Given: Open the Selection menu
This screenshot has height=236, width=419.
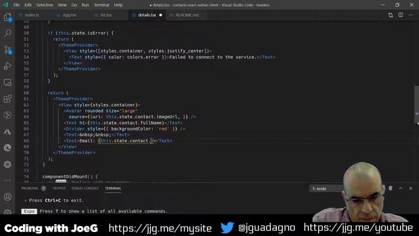Looking at the screenshot, I should (45, 5).
